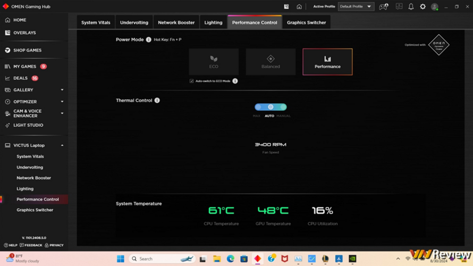Click the OMEN Dynamic Power diamond logo
473x266 pixels.
[438, 45]
